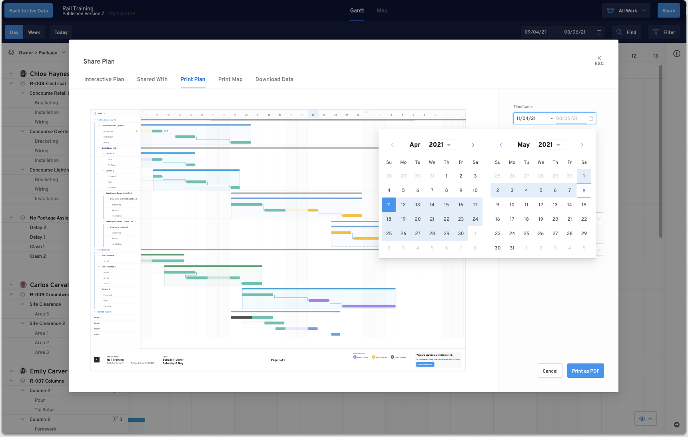
Task: Open calendar icon in top date range
Action: click(599, 32)
